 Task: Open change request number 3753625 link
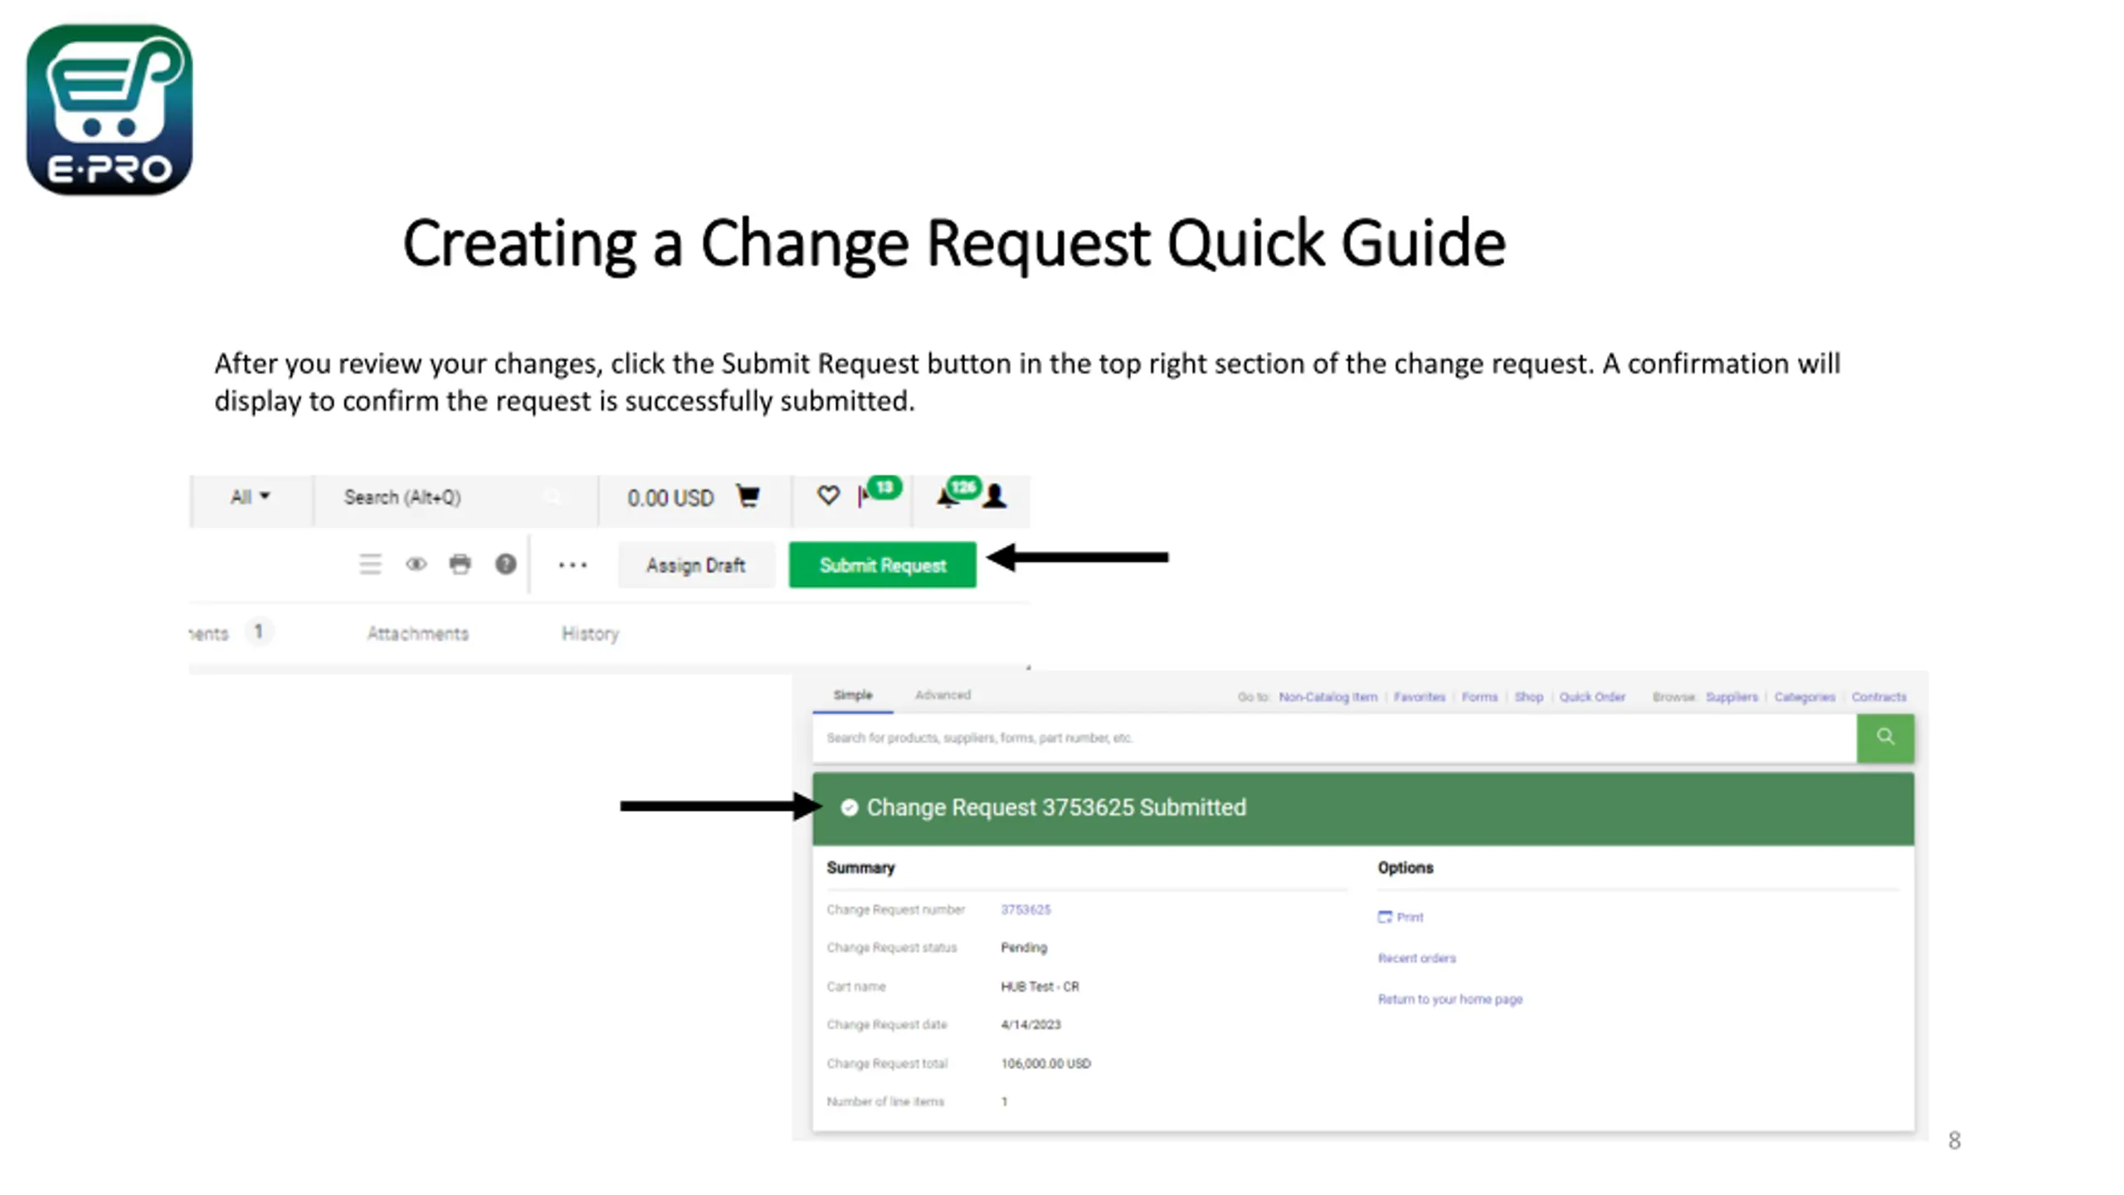[1025, 910]
